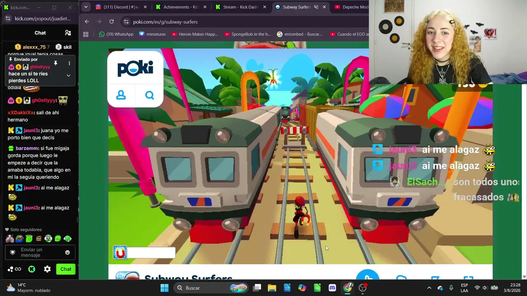Open the Poki profile icon
Screen dimensions: 527x296
coord(121,95)
